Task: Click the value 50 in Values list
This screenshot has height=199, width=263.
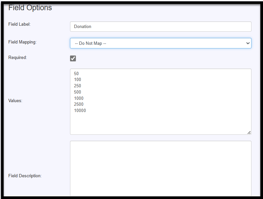Action: (x=76, y=73)
